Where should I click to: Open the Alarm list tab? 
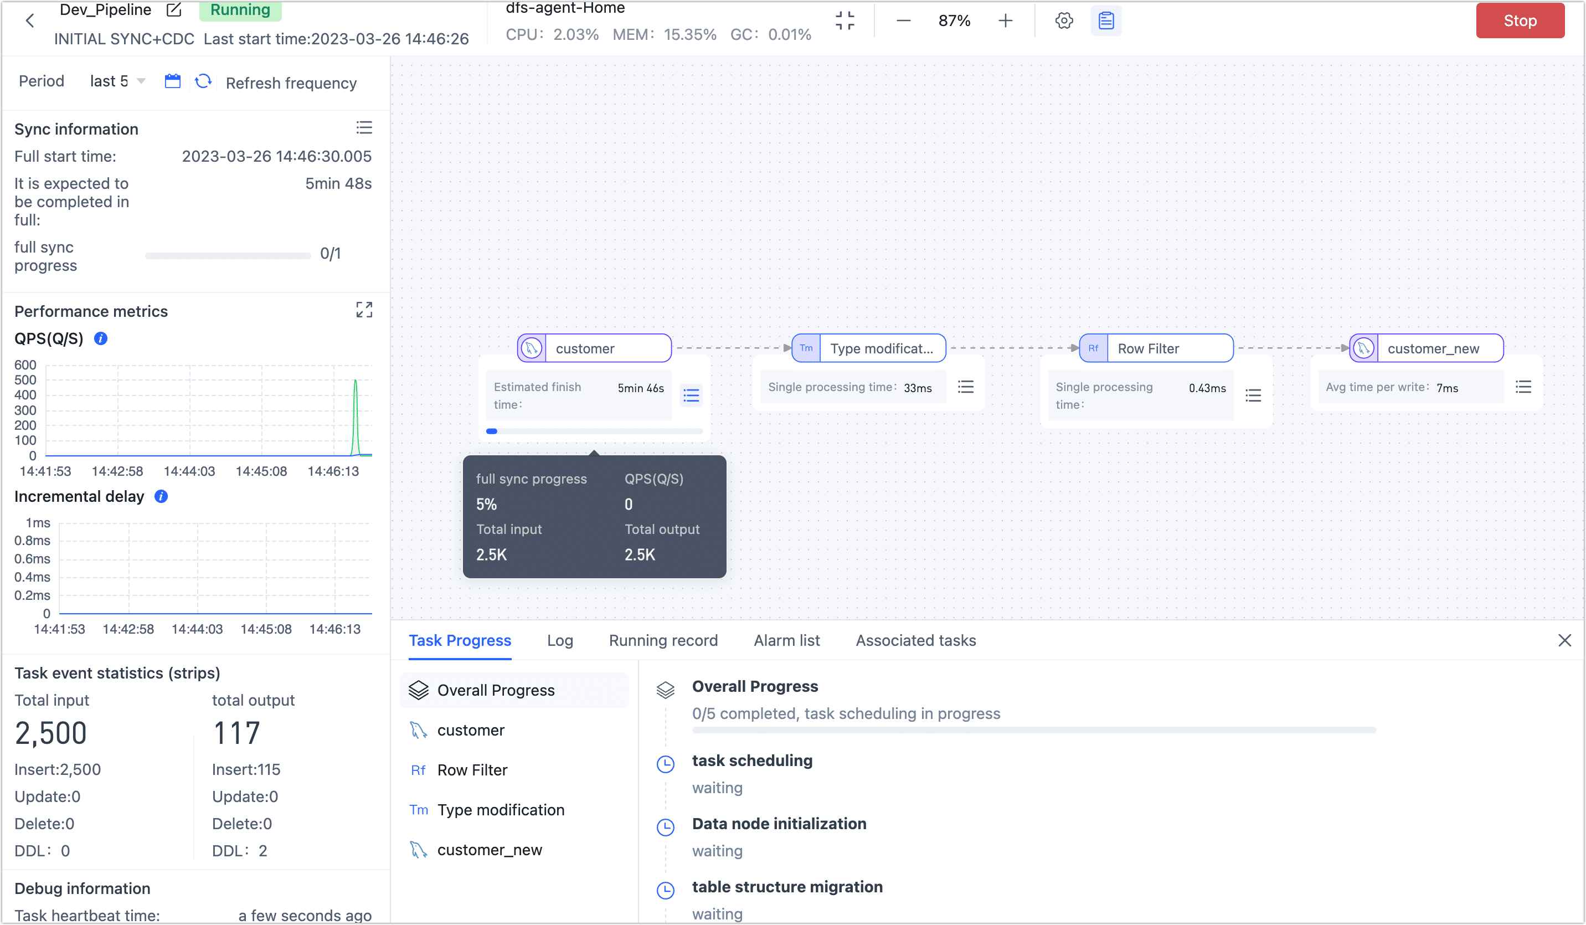click(x=787, y=640)
